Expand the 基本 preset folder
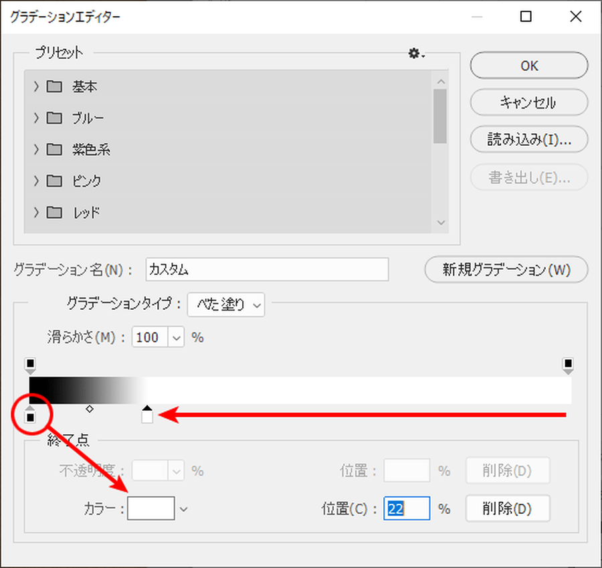The width and height of the screenshot is (602, 568). [36, 86]
